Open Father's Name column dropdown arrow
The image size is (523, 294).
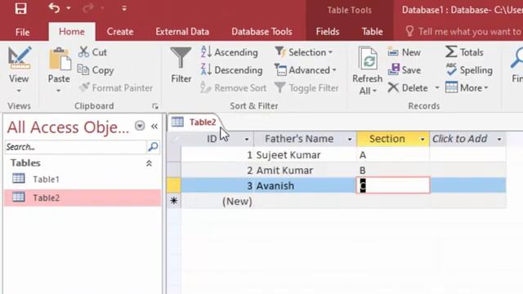[x=350, y=139]
